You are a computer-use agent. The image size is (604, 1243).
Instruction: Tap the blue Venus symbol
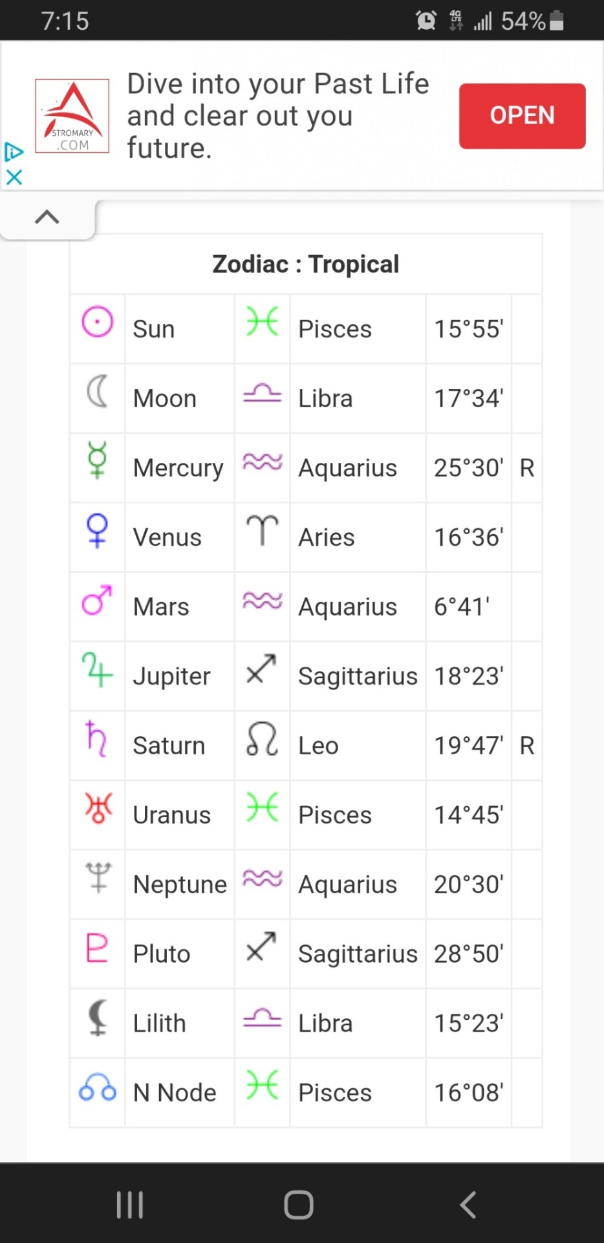pos(98,530)
